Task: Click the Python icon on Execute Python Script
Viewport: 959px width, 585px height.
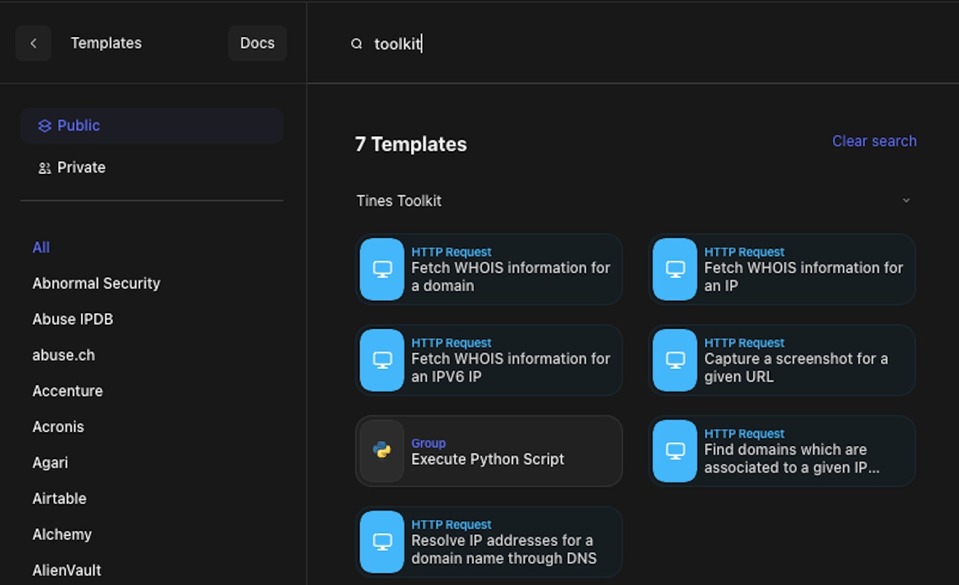Action: [x=382, y=451]
